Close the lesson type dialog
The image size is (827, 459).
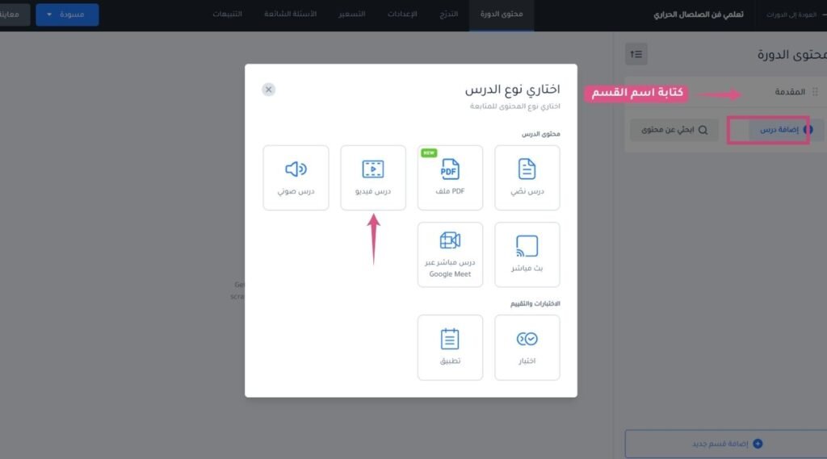tap(268, 90)
